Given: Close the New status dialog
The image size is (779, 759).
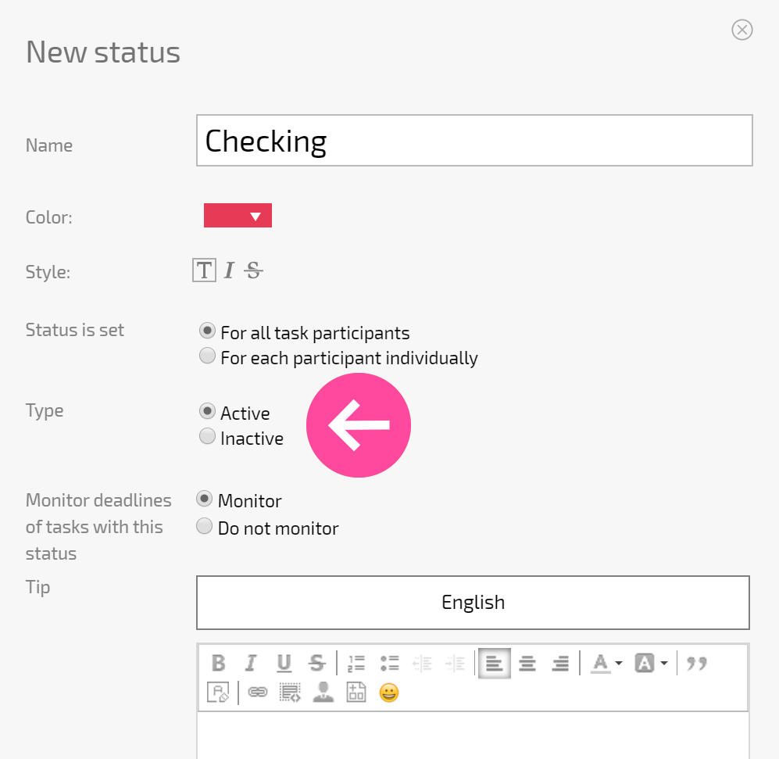Looking at the screenshot, I should pyautogui.click(x=741, y=30).
